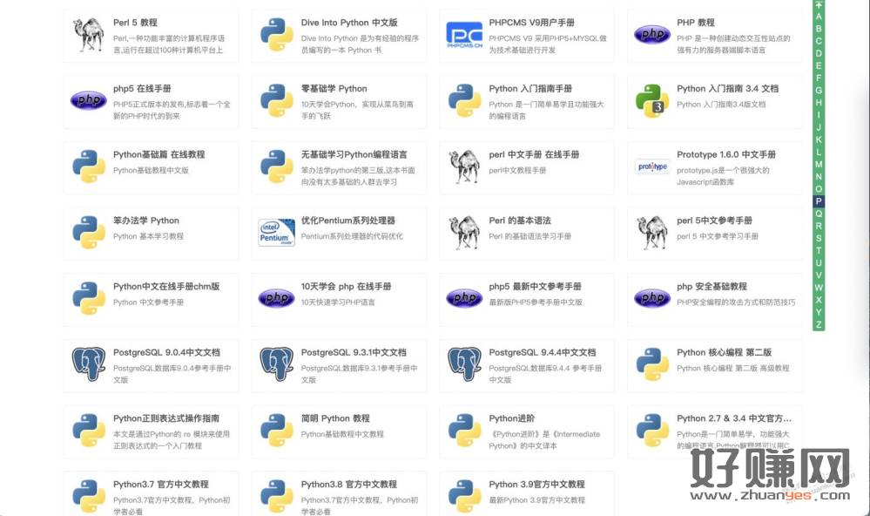Open the Python 入门指南 3.4 文档 title
Screen dimensions: 870x516
click(x=727, y=88)
